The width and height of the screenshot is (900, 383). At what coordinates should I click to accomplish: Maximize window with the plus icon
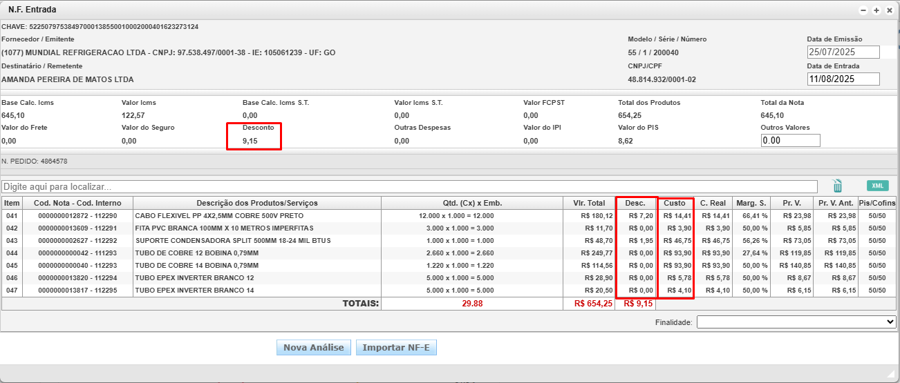point(876,10)
